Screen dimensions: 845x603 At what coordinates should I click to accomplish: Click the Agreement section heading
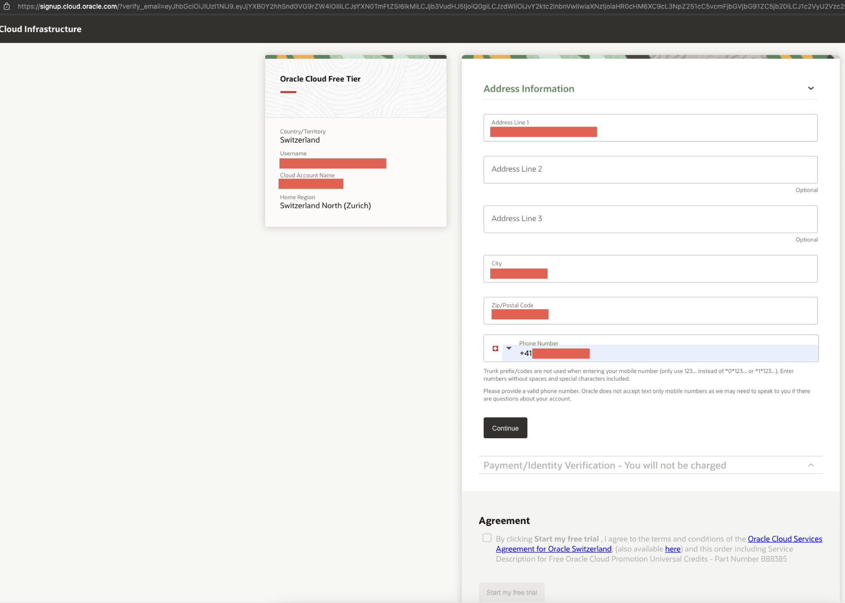click(504, 521)
